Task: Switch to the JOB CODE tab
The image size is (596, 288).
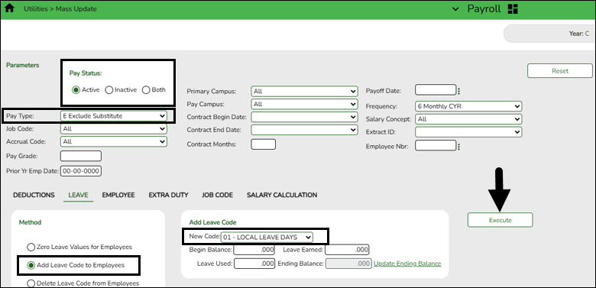Action: [218, 195]
